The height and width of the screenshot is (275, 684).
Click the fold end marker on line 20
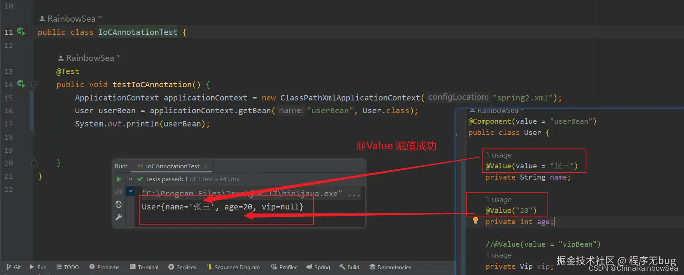tap(34, 163)
